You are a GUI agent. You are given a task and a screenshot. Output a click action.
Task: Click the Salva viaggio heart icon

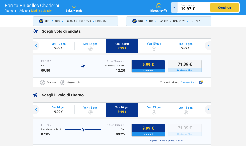click(74, 6)
